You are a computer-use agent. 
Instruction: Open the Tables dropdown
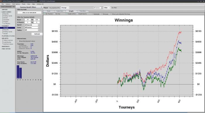32,30
